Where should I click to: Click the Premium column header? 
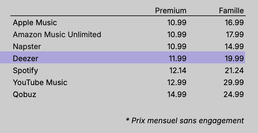point(171,11)
